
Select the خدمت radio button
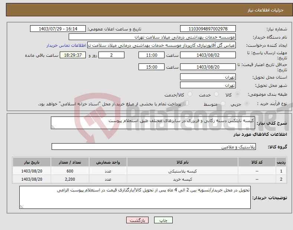(216, 94)
